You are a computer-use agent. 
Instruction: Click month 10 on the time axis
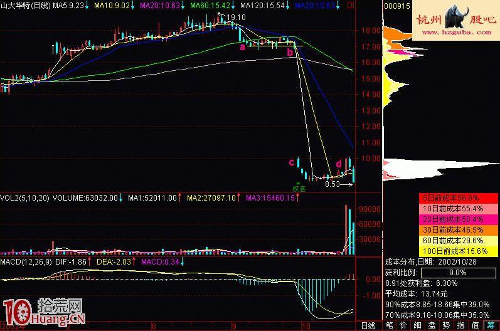click(x=306, y=326)
